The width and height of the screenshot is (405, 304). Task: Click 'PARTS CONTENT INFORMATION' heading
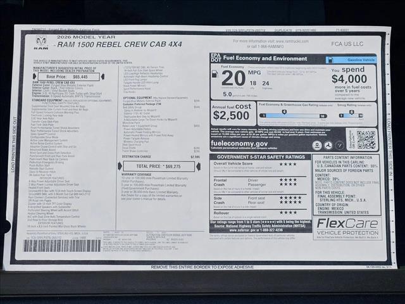[347, 158]
